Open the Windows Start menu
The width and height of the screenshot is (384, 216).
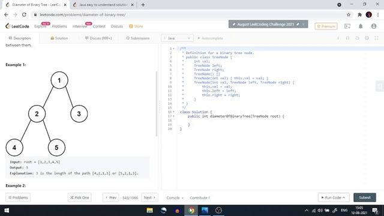[7, 211]
